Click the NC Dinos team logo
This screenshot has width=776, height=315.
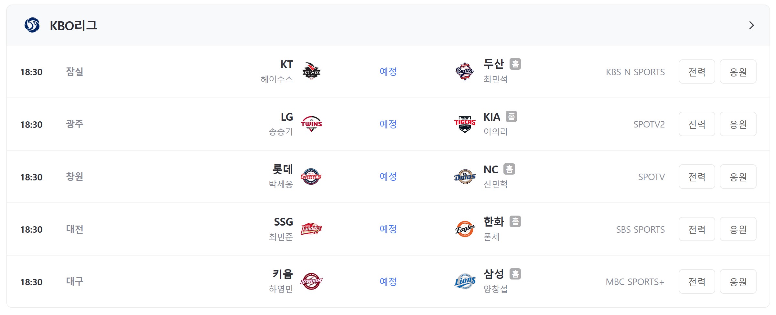click(465, 177)
